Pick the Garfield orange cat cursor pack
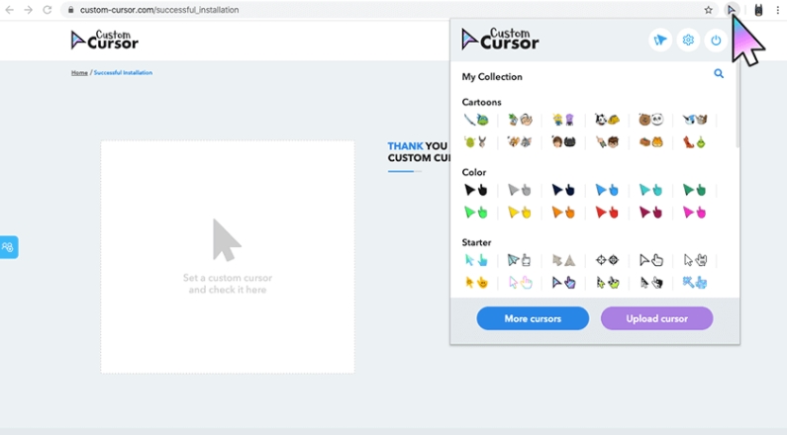Screen dimensions: 787x435 (x=650, y=142)
